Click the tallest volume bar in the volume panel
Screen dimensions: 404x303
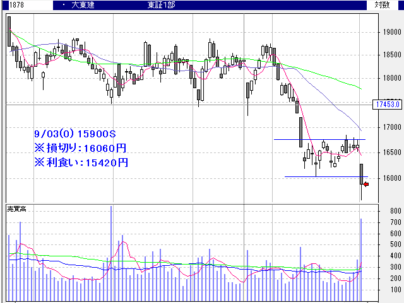click(111, 252)
